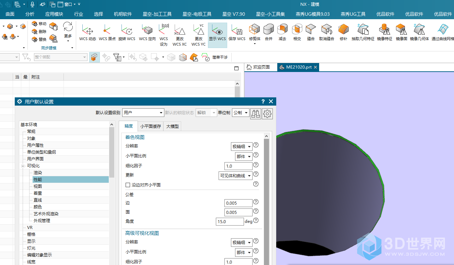Select the 相交 intersect tool
The height and width of the screenshot is (265, 454).
pos(297,33)
